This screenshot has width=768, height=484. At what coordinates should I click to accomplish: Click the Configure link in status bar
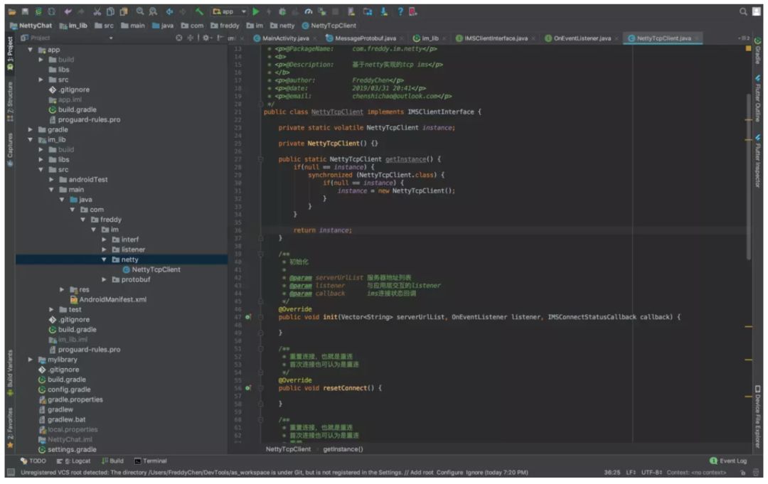coord(451,473)
